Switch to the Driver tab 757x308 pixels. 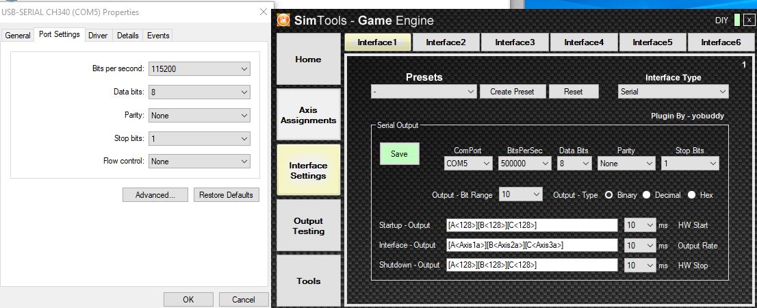(x=98, y=36)
